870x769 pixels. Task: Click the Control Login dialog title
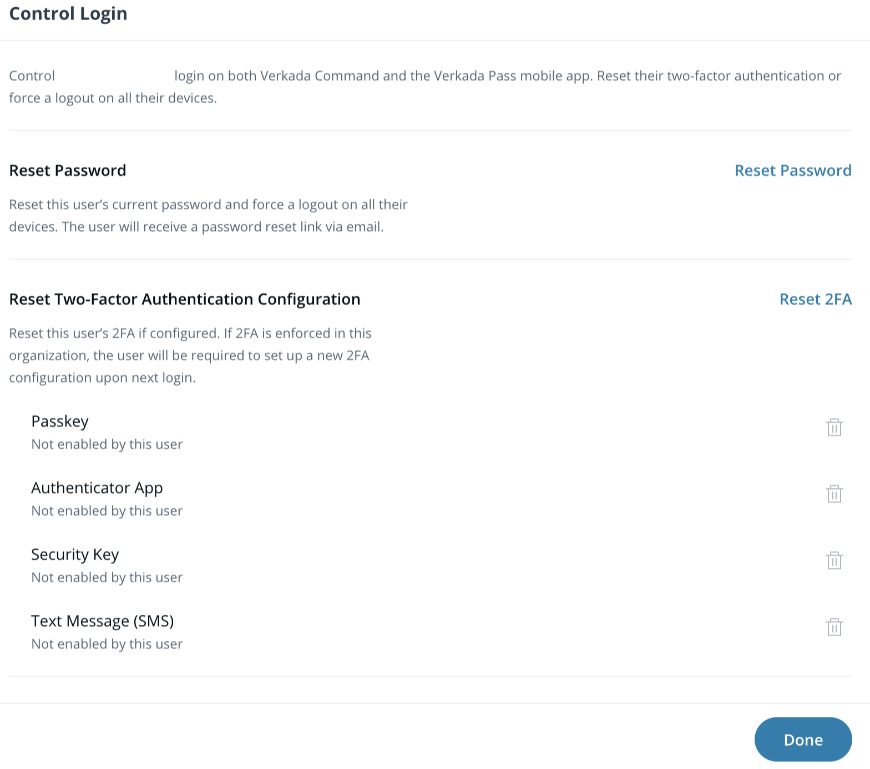tap(68, 13)
